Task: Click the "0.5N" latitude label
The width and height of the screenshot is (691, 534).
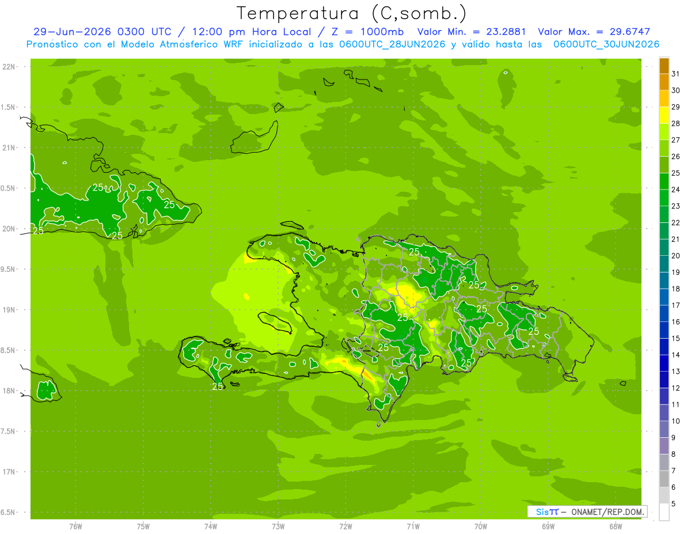Action: point(8,188)
